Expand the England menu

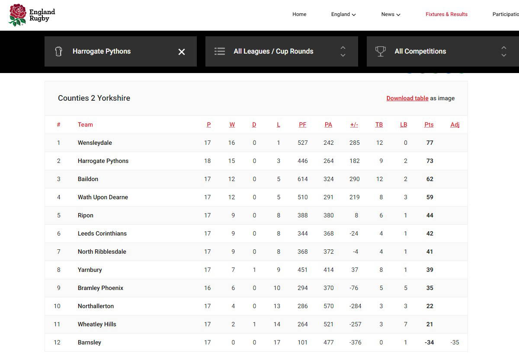343,14
